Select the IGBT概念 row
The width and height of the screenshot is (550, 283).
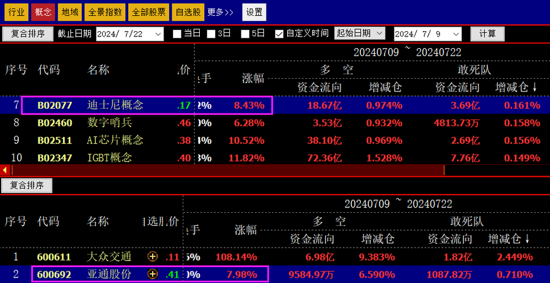[x=275, y=157]
